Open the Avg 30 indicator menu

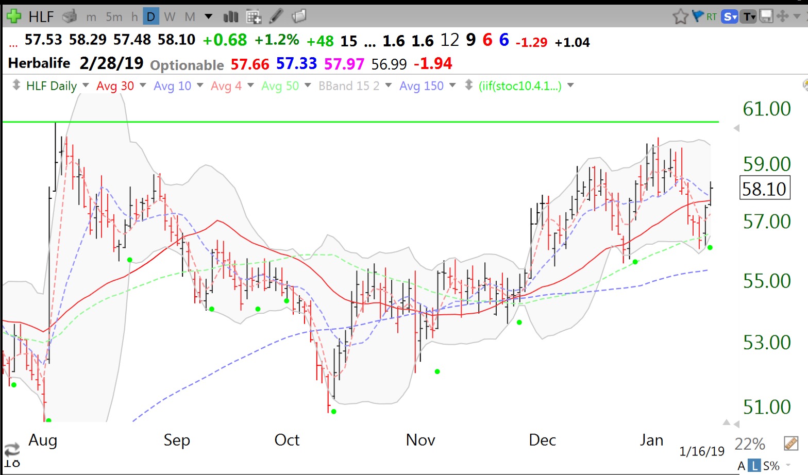click(143, 86)
